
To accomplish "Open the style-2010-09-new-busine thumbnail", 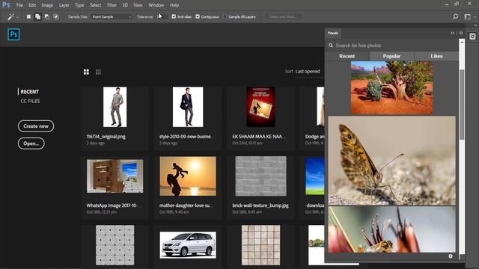I will (x=188, y=107).
